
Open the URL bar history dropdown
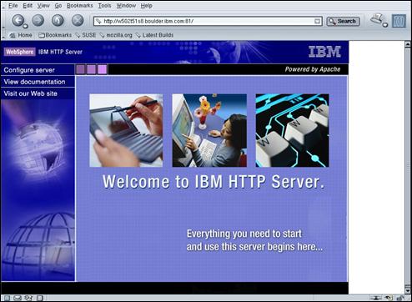(x=317, y=22)
